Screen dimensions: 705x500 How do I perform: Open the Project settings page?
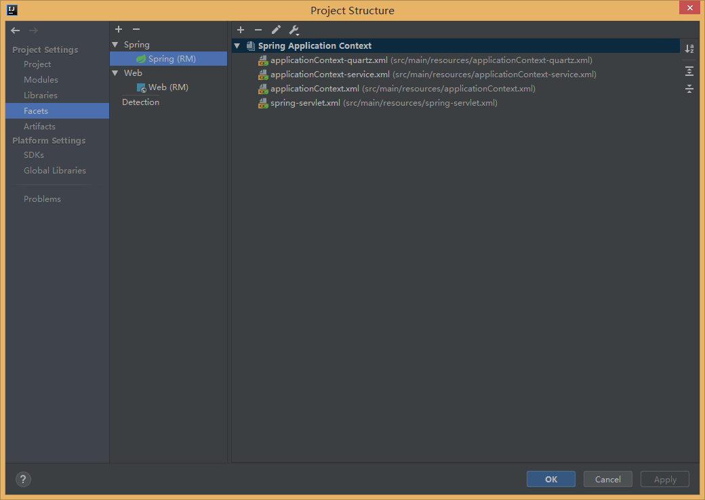[x=37, y=64]
